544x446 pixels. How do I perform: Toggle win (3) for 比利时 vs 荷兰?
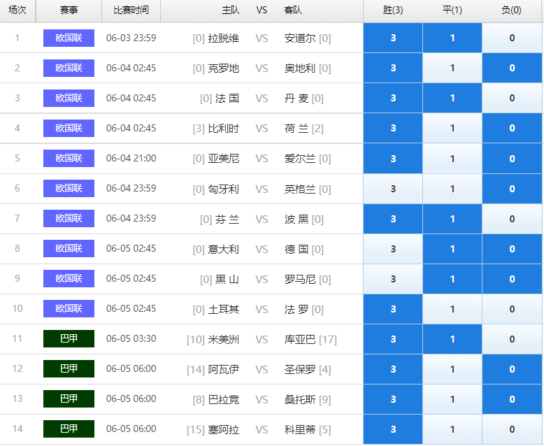393,128
